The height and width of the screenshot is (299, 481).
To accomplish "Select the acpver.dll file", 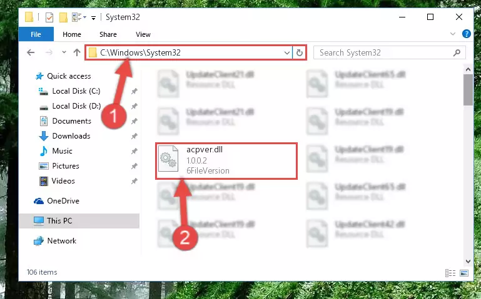I will point(226,160).
